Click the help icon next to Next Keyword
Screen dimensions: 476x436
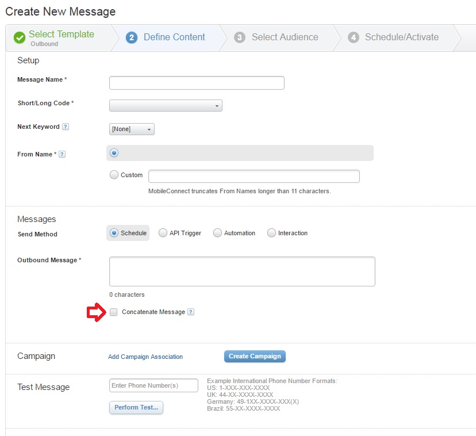[x=66, y=127]
